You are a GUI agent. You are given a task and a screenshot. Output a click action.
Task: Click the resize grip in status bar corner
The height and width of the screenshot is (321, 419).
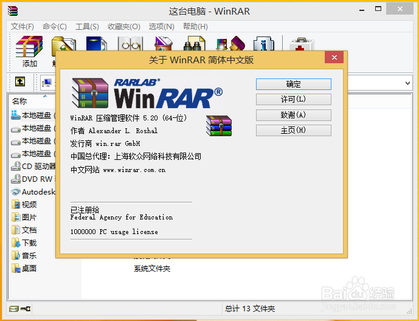410,311
